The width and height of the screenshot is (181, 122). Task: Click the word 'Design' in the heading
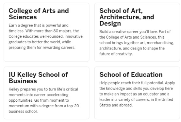[x=110, y=23]
